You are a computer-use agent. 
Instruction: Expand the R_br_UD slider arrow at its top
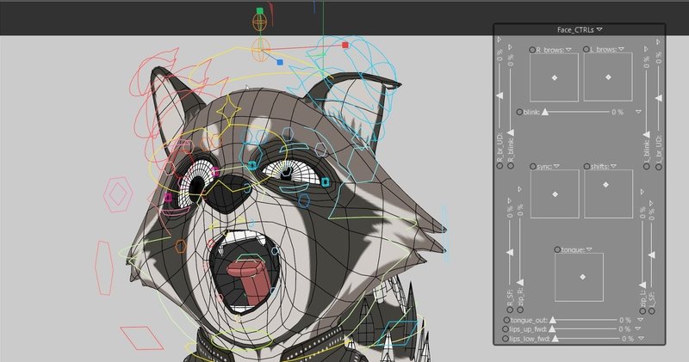[500, 40]
